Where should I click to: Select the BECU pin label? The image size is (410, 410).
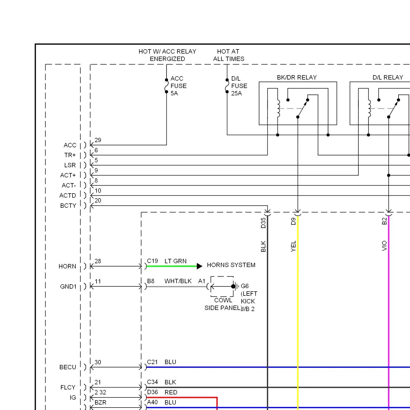[x=68, y=367]
